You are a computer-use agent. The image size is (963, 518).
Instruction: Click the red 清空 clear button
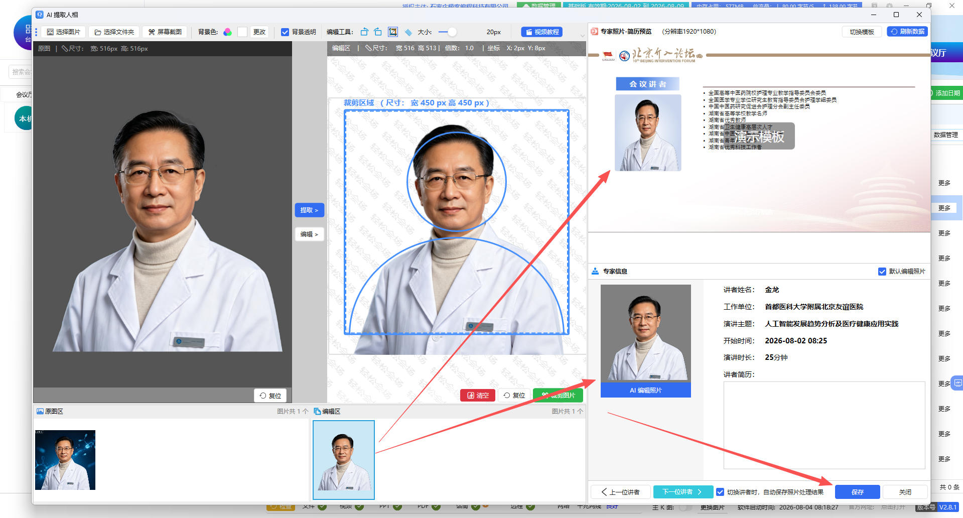[478, 396]
